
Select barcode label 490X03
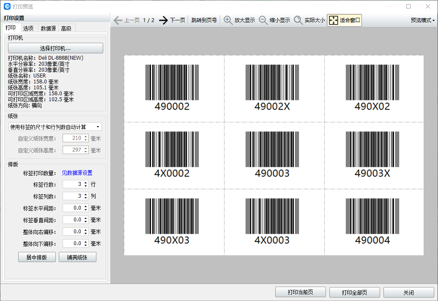coord(172,221)
